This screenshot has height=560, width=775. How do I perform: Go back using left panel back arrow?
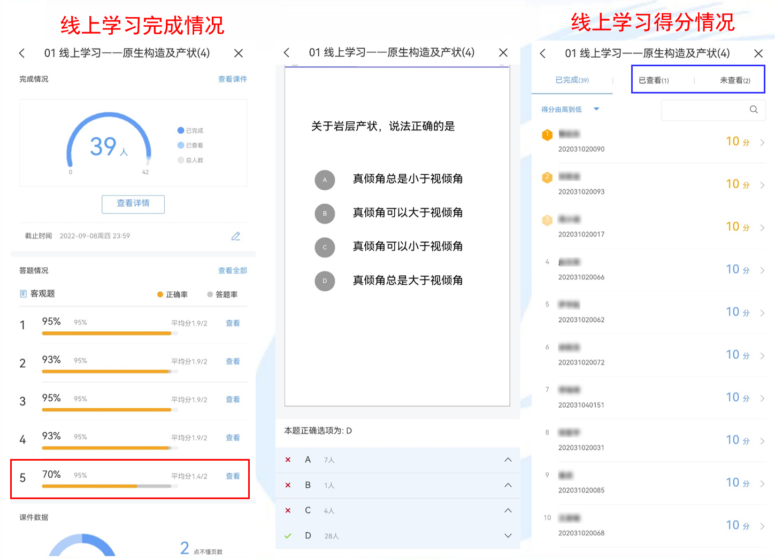point(22,53)
